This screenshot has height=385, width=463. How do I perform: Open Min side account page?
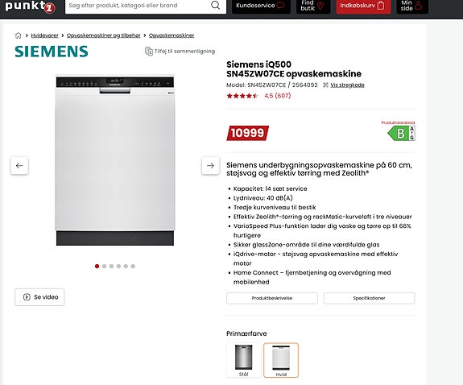point(412,6)
